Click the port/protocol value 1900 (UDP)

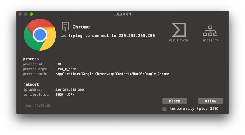65,95
